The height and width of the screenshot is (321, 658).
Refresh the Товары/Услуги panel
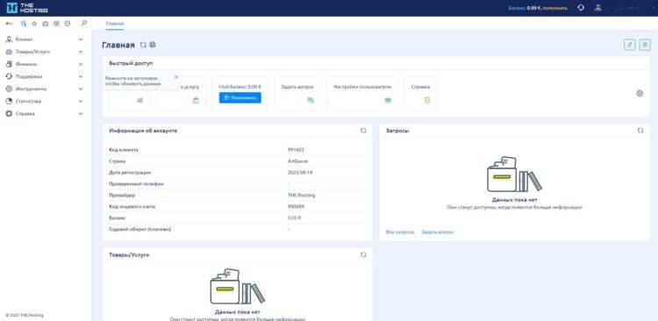coord(363,254)
